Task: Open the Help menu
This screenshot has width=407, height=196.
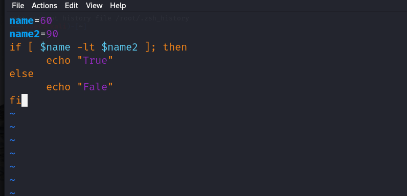Action: (118, 6)
